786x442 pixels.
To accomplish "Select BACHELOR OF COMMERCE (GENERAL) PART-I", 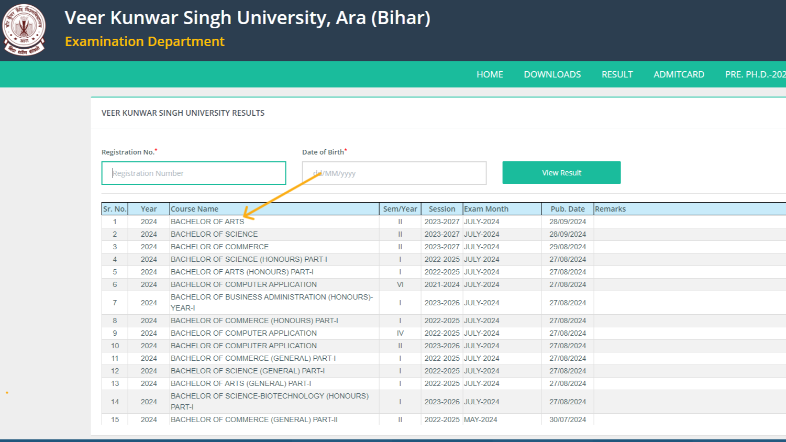I will pyautogui.click(x=253, y=358).
